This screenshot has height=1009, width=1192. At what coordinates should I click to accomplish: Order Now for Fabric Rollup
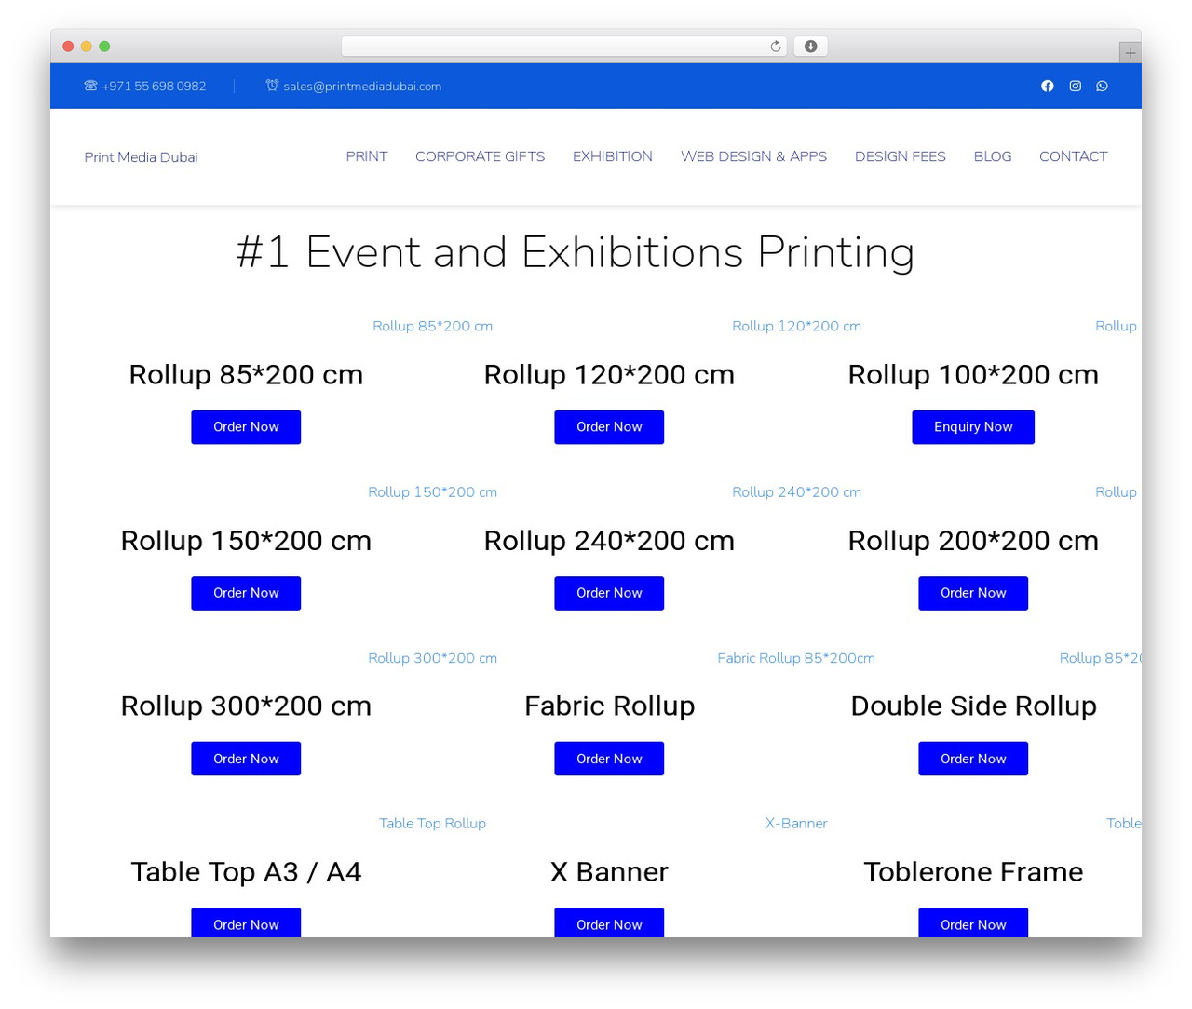tap(609, 759)
